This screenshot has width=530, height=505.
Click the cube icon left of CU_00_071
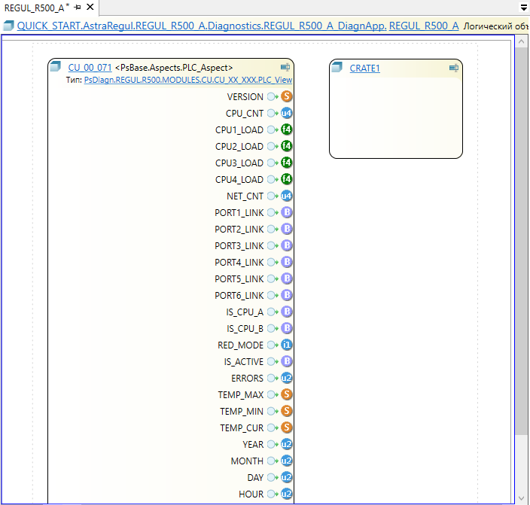click(x=56, y=68)
